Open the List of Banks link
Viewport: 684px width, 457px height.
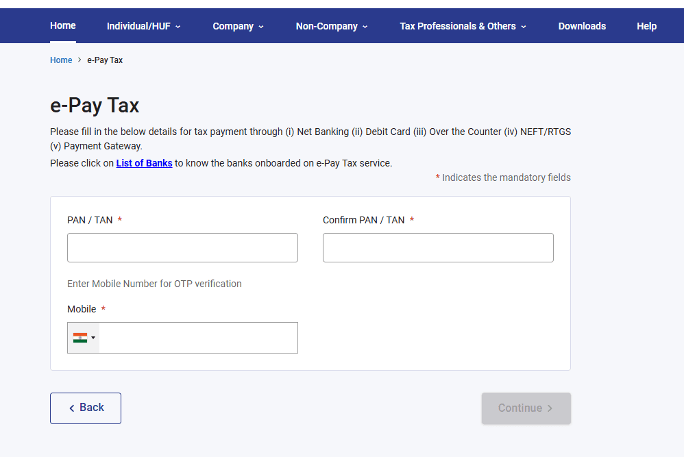(144, 163)
